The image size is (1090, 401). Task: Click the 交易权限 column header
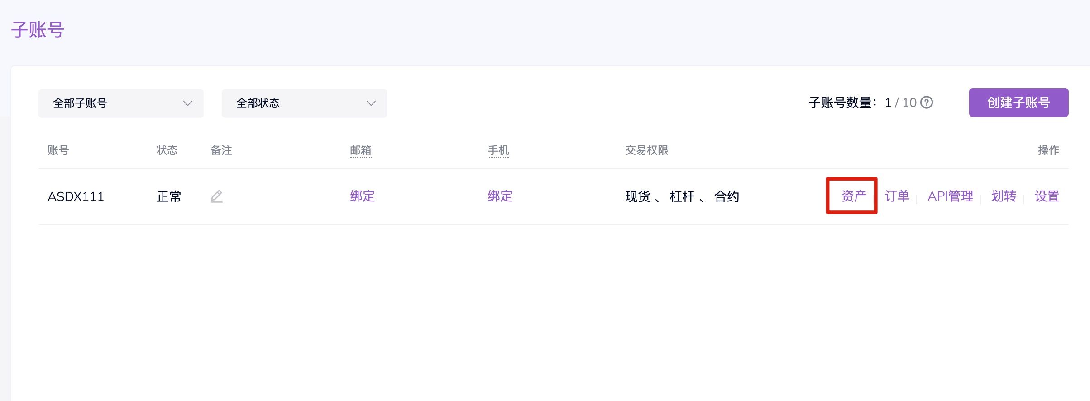[x=647, y=150]
